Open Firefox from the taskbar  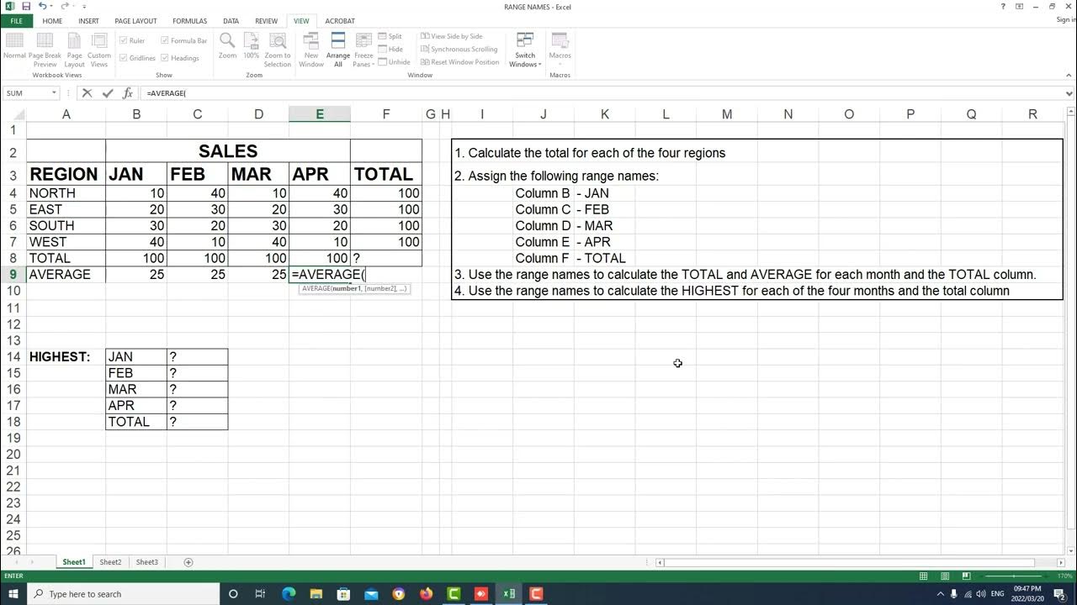426,594
